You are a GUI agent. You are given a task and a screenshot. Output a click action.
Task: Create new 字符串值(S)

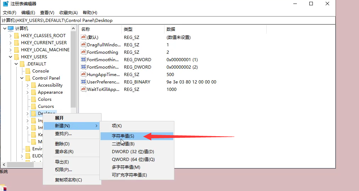[x=137, y=136]
